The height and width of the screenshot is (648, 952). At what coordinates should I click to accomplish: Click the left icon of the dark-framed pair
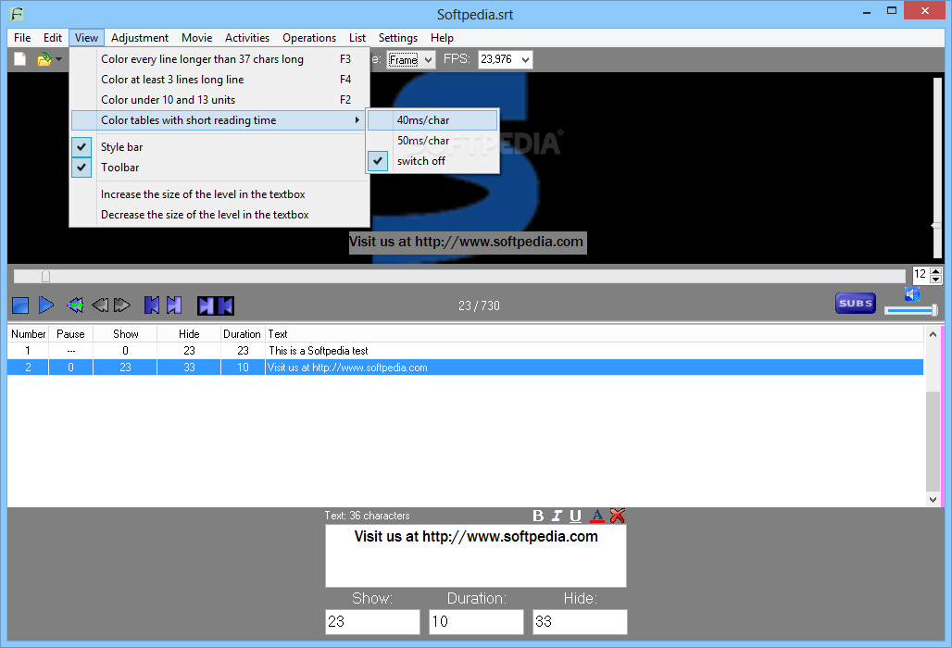207,305
